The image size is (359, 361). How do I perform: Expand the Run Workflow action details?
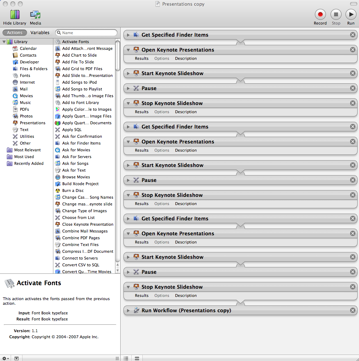tap(128, 310)
